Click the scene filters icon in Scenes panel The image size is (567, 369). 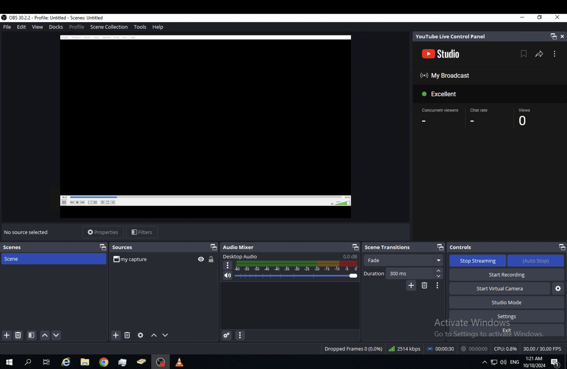[31, 335]
